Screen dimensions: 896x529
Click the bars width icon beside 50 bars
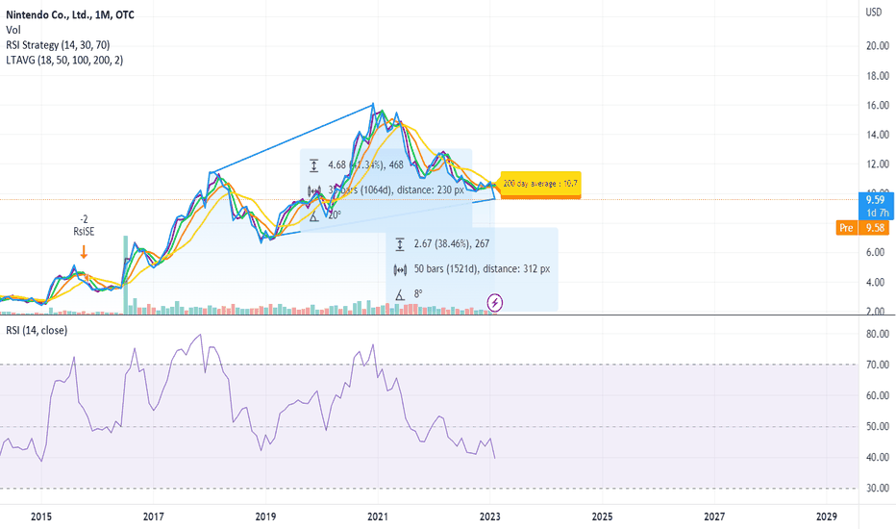pos(400,269)
